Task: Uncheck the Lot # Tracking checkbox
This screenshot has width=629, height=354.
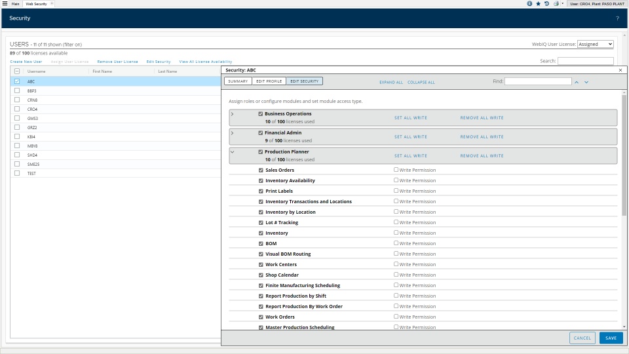Action: pos(261,223)
